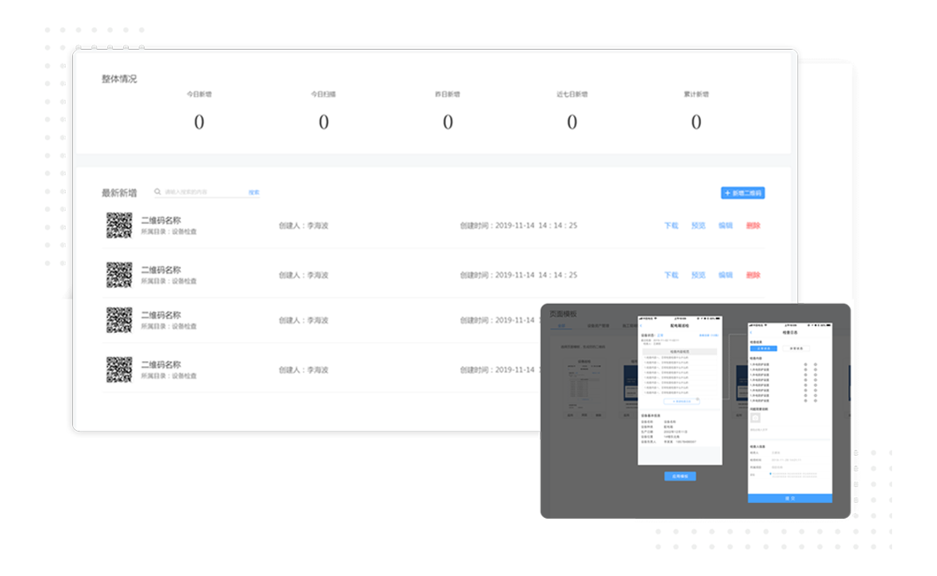Screen dimensions: 937x576
Task: Click the blue 搜索 link
Action: tap(254, 193)
